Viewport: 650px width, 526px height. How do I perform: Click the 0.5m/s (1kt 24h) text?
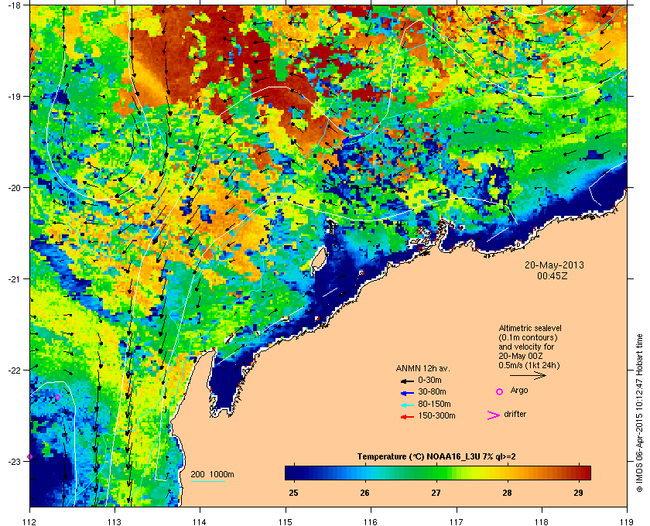(529, 366)
